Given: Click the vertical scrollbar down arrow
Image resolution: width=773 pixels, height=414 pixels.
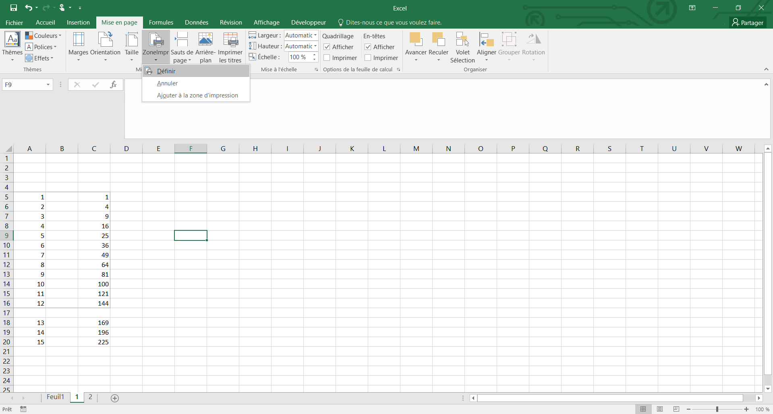Looking at the screenshot, I should pyautogui.click(x=768, y=389).
